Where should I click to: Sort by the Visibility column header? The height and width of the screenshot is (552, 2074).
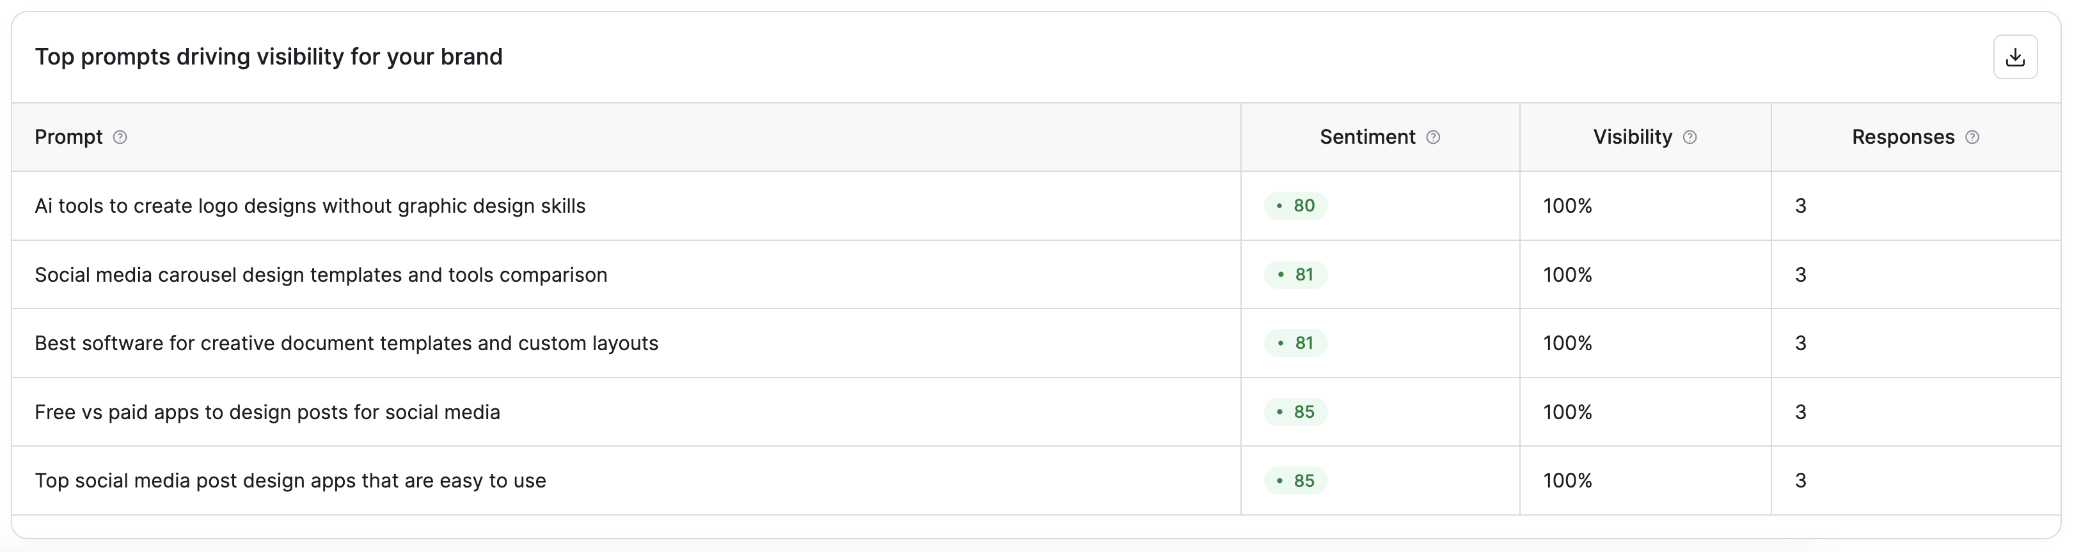pos(1632,137)
